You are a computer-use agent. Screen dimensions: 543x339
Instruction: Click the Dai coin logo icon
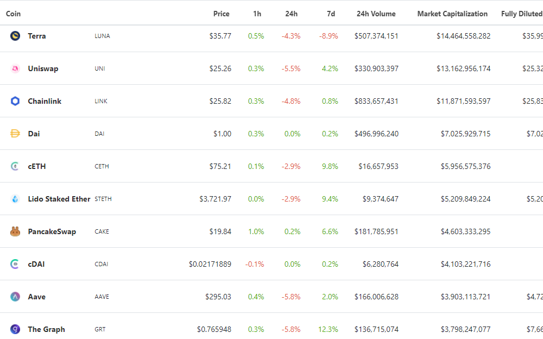click(15, 134)
